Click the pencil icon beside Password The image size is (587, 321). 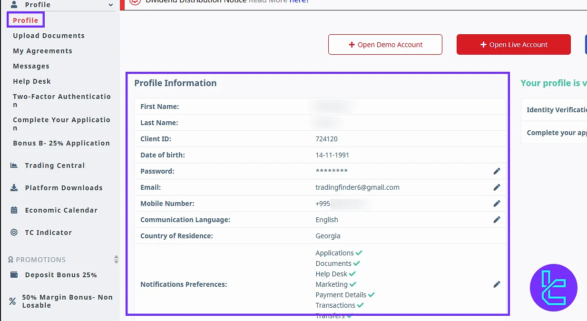[497, 171]
